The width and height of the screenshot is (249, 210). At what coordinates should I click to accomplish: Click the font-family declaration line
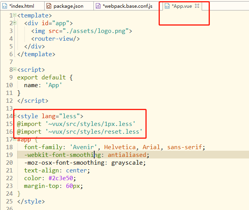[114, 147]
